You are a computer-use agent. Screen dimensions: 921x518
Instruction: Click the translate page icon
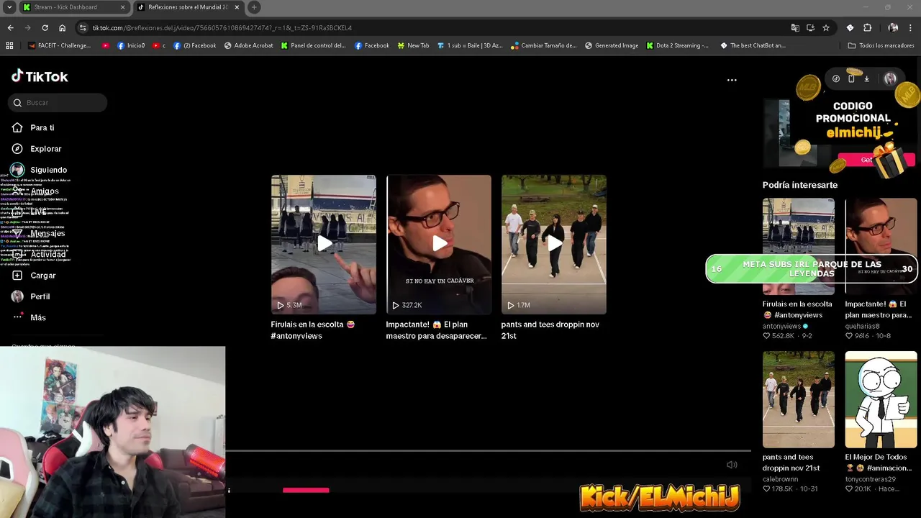coord(795,28)
